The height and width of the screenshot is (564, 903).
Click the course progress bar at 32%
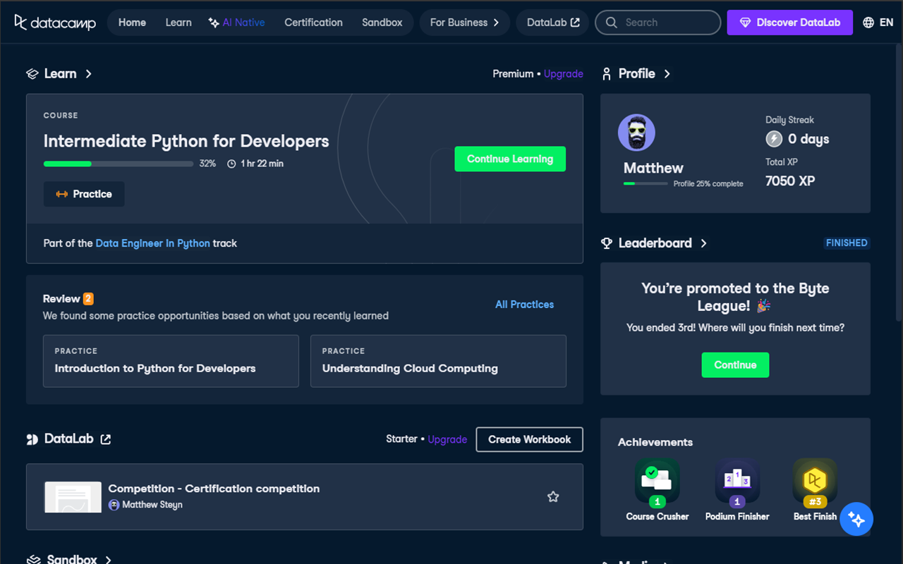coord(119,164)
